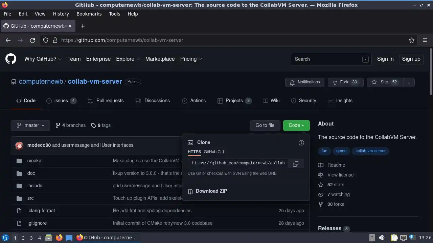Screen dimensions: 433x243
Task: Fork the repository with the Fork button
Action: pos(345,82)
